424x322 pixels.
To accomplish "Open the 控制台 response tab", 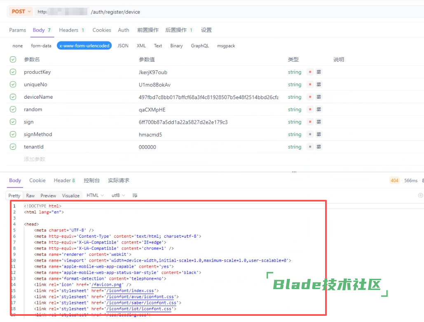I will 91,181.
